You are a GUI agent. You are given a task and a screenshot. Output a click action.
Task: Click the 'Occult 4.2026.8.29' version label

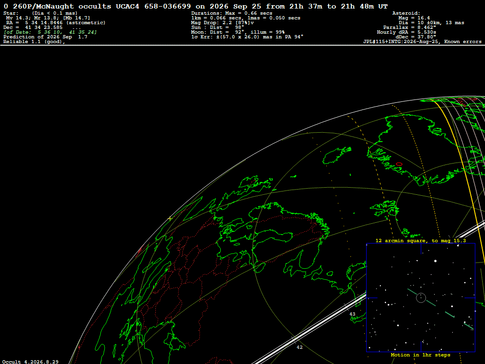pyautogui.click(x=30, y=362)
